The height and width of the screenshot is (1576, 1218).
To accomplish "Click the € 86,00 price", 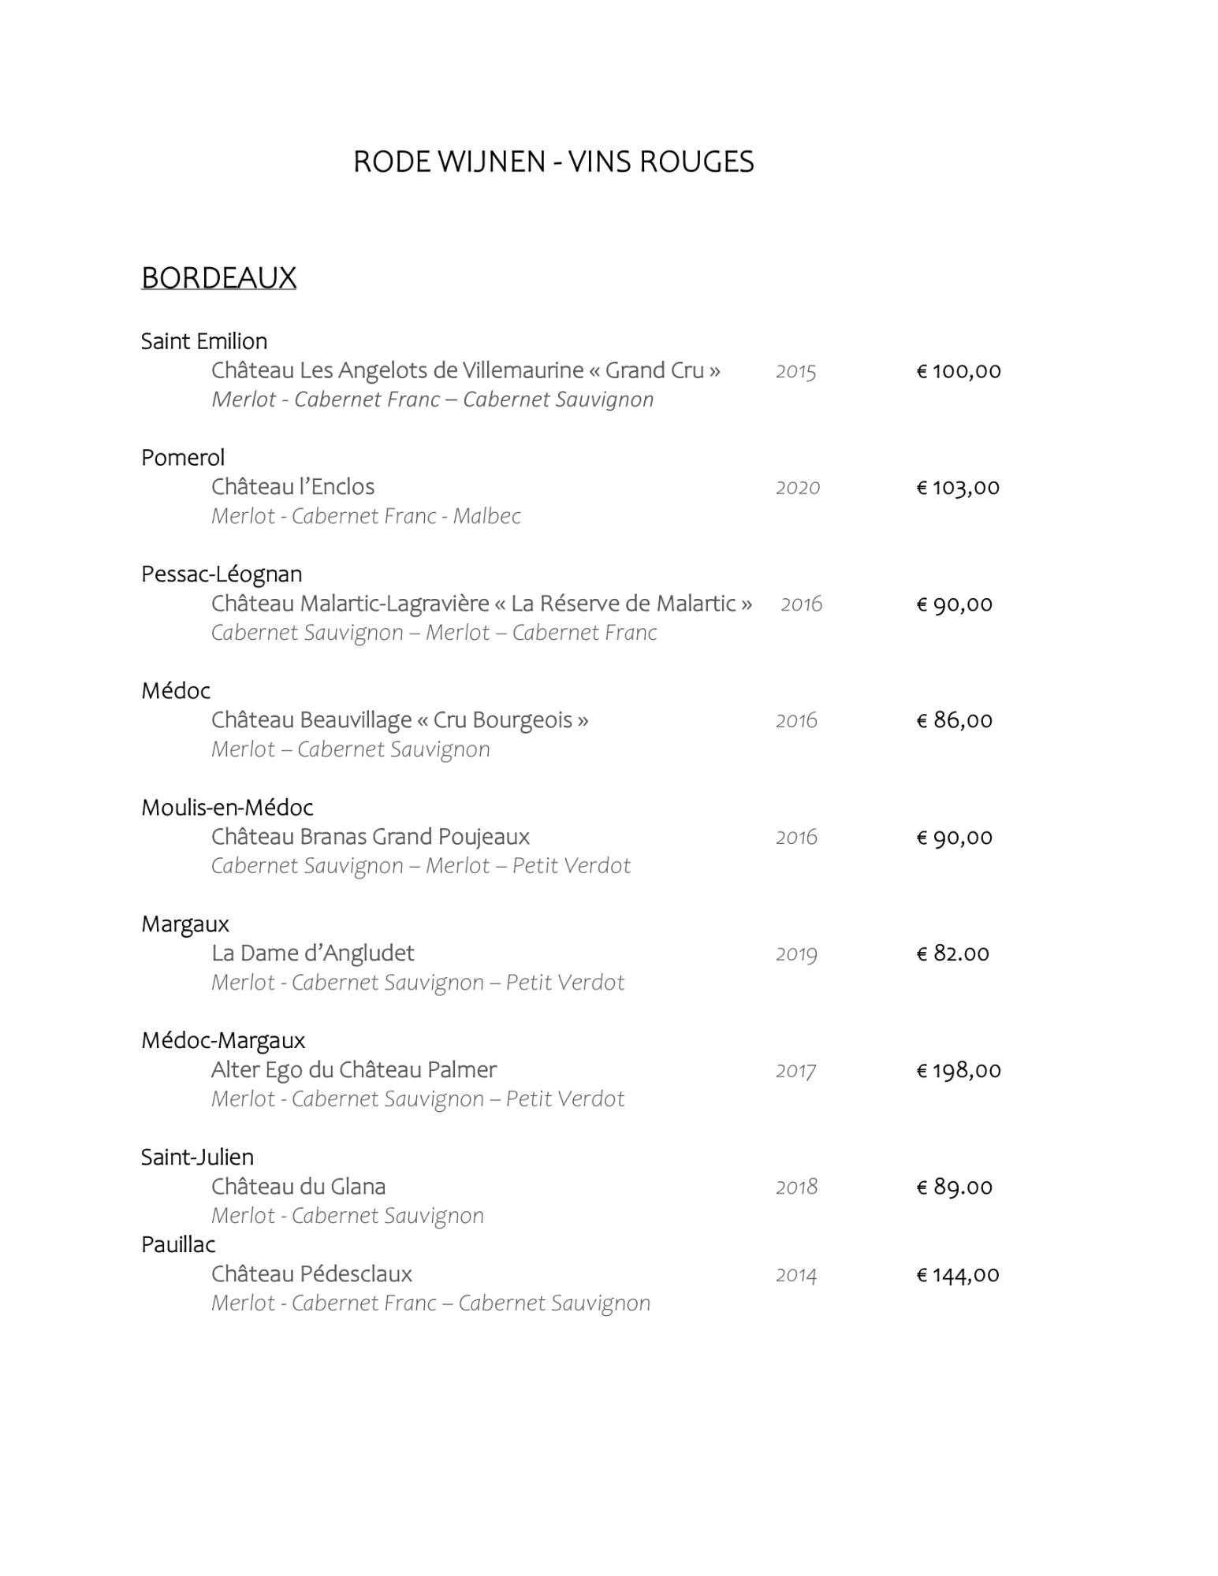I will 954,720.
